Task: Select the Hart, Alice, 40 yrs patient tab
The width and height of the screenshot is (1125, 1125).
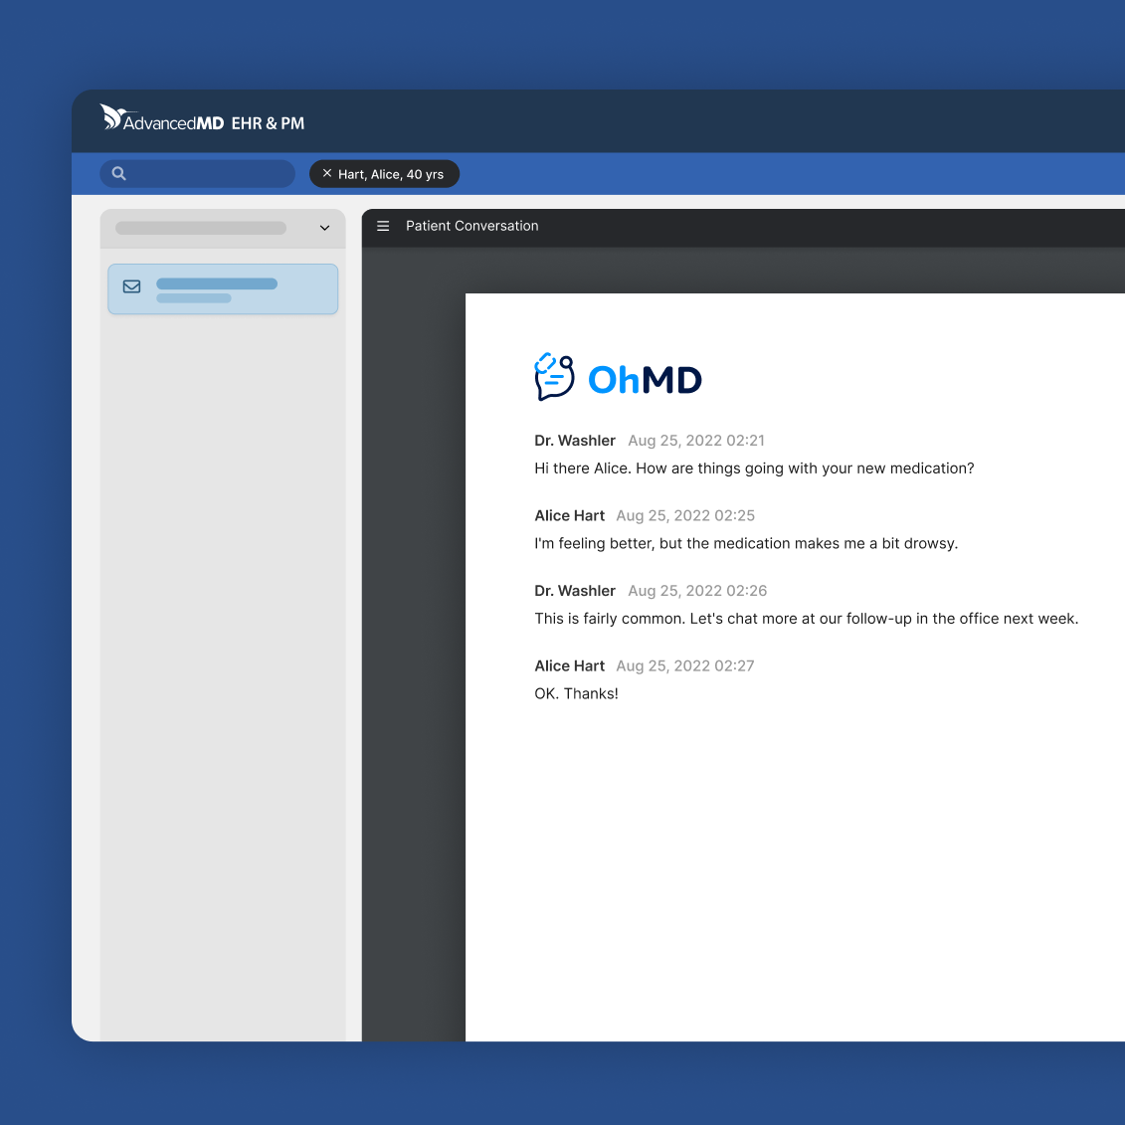Action: click(x=391, y=174)
